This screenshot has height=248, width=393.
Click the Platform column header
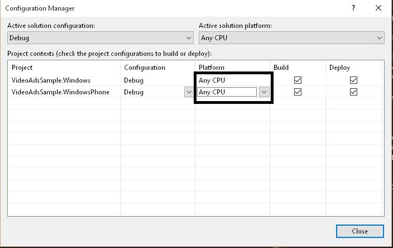coord(212,68)
